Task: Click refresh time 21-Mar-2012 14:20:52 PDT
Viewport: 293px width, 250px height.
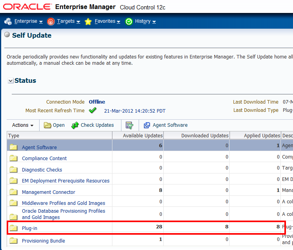Action: [135, 111]
